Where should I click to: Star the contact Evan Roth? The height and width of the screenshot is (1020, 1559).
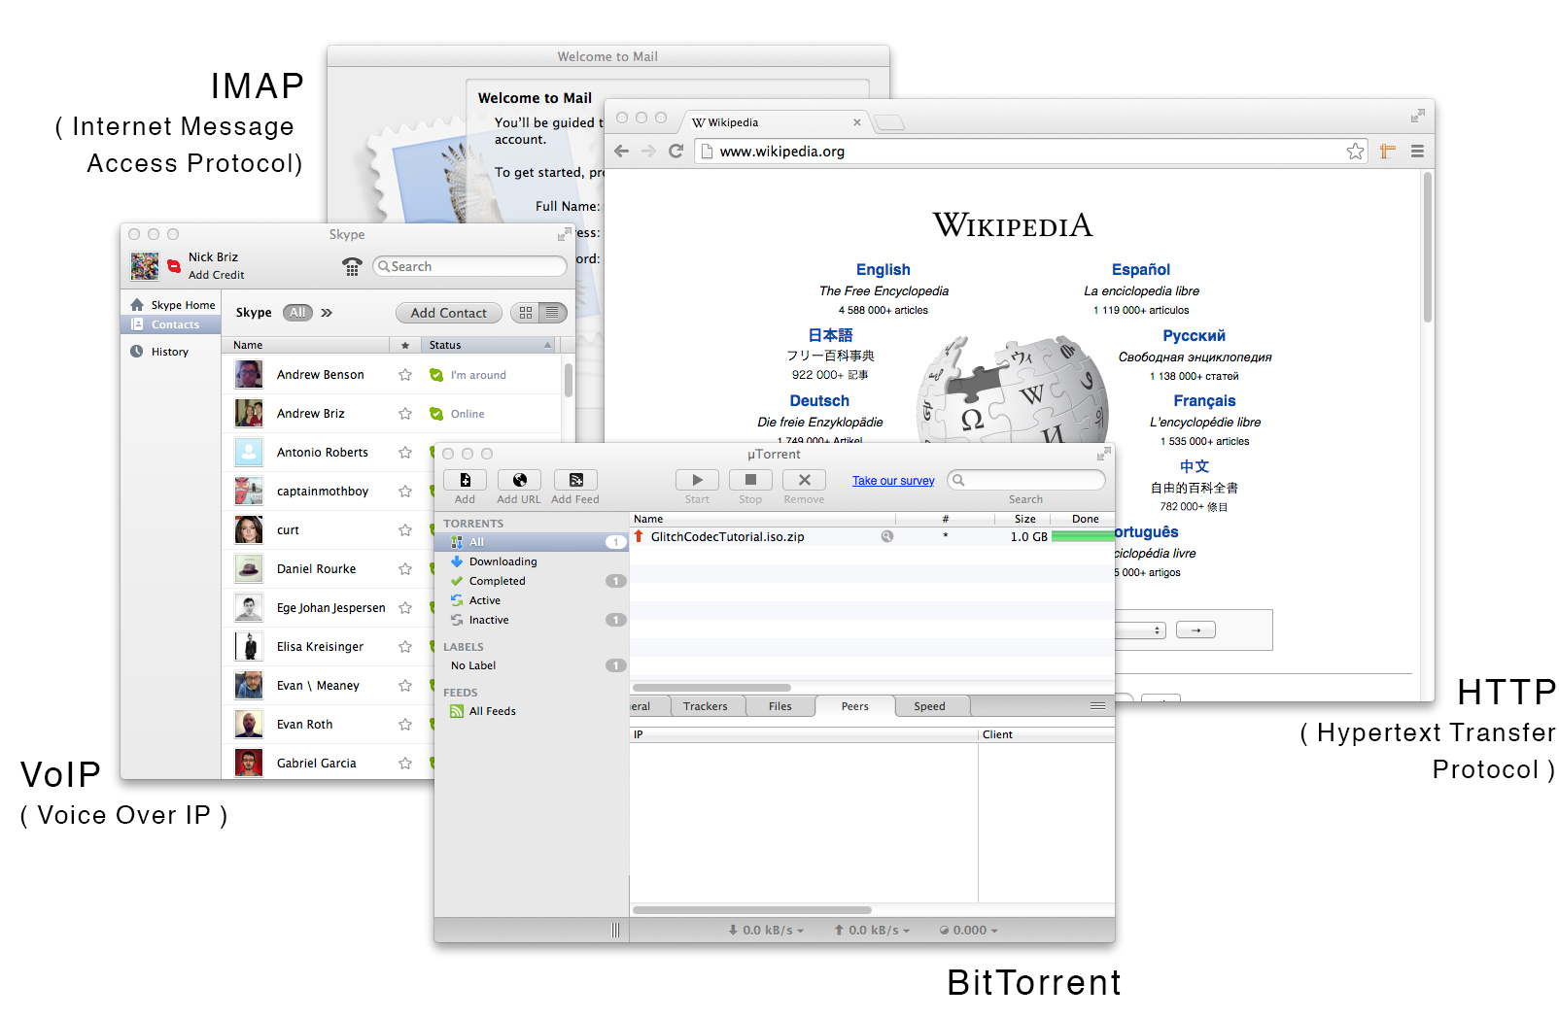click(405, 725)
